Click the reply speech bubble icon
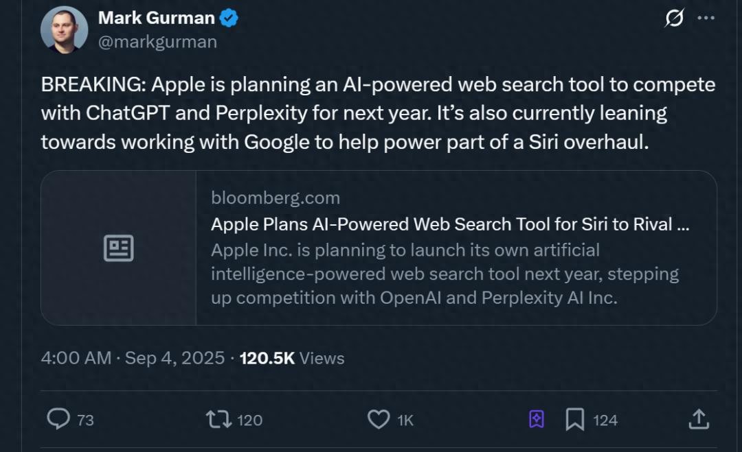 click(x=58, y=418)
